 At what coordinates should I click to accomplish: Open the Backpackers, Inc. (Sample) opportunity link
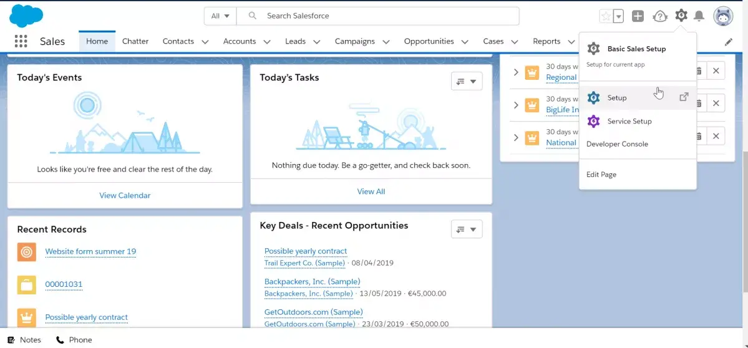click(312, 282)
